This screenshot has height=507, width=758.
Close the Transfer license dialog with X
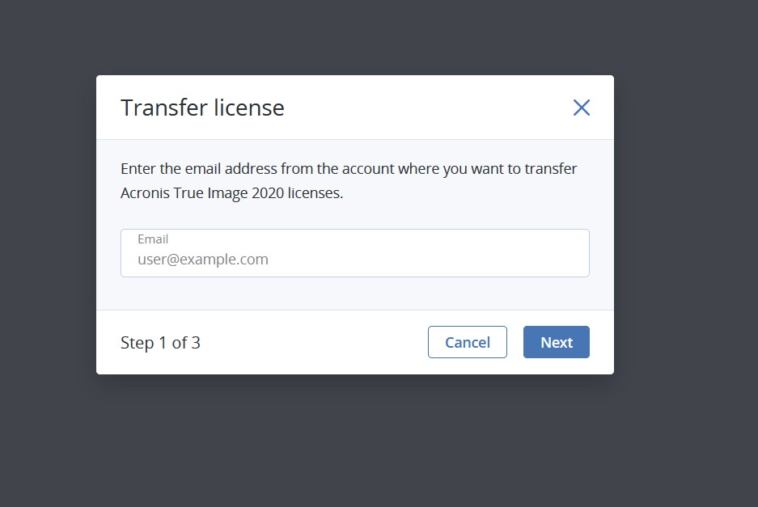coord(581,108)
